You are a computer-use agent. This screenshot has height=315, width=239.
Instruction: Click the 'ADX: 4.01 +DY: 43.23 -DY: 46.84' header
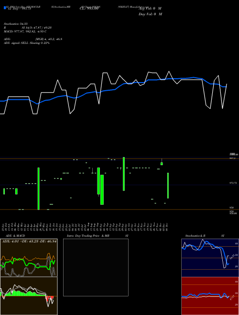pos(29,241)
